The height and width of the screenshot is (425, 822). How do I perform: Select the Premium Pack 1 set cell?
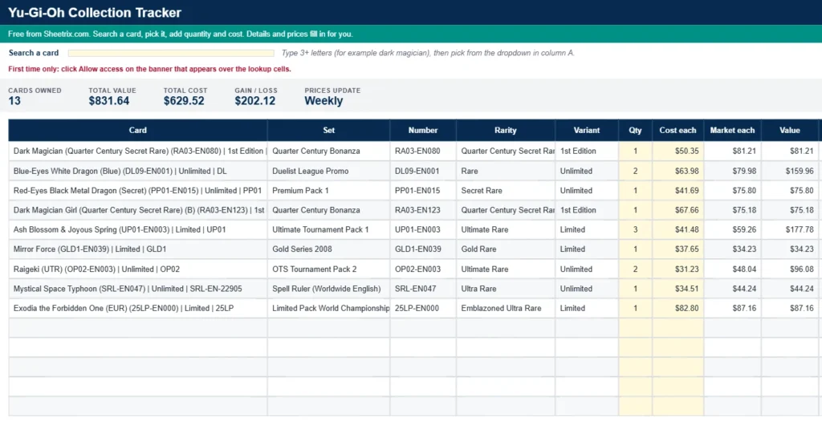click(x=328, y=191)
